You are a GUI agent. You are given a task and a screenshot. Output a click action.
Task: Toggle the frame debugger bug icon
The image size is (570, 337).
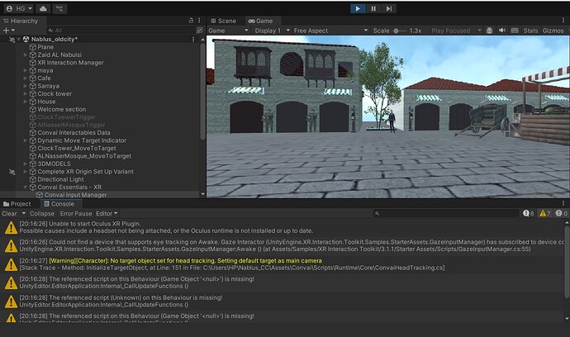[x=490, y=31]
